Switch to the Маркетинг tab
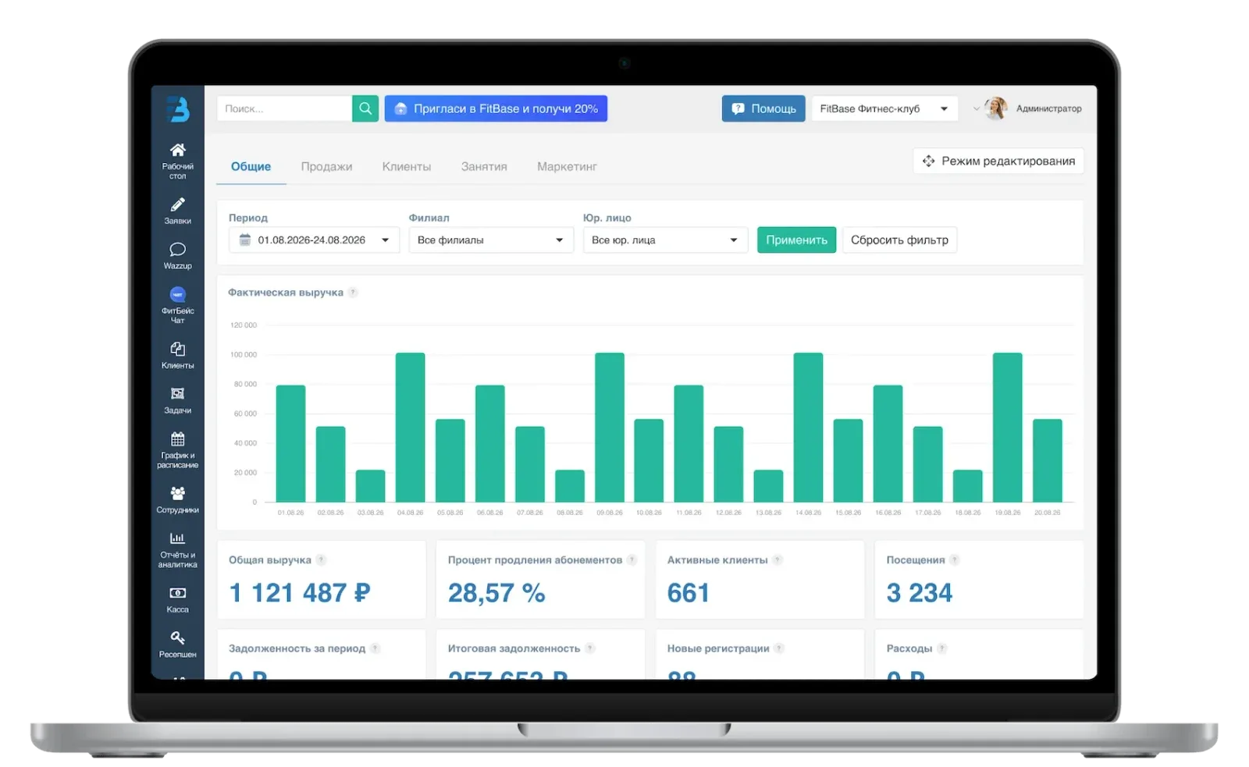This screenshot has width=1249, height=767. tap(567, 166)
